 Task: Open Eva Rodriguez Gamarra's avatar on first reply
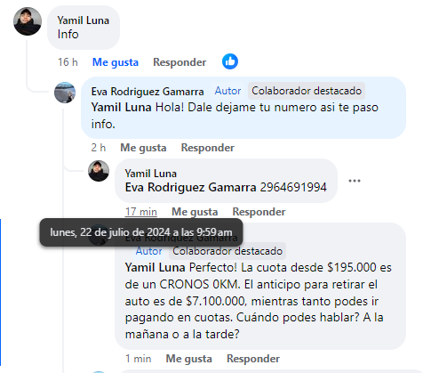[65, 93]
